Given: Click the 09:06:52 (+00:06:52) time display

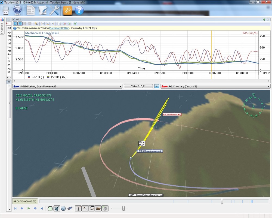Looking at the screenshot, I should tap(25, 201).
